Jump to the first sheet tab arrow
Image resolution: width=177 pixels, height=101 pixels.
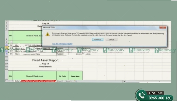(6, 81)
